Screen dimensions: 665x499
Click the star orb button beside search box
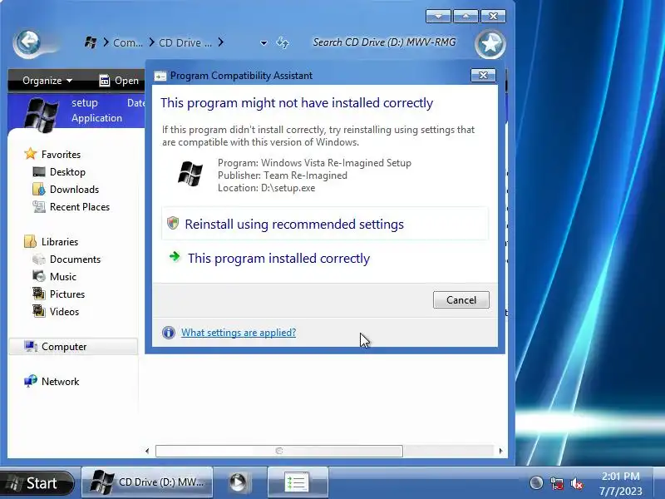[490, 44]
